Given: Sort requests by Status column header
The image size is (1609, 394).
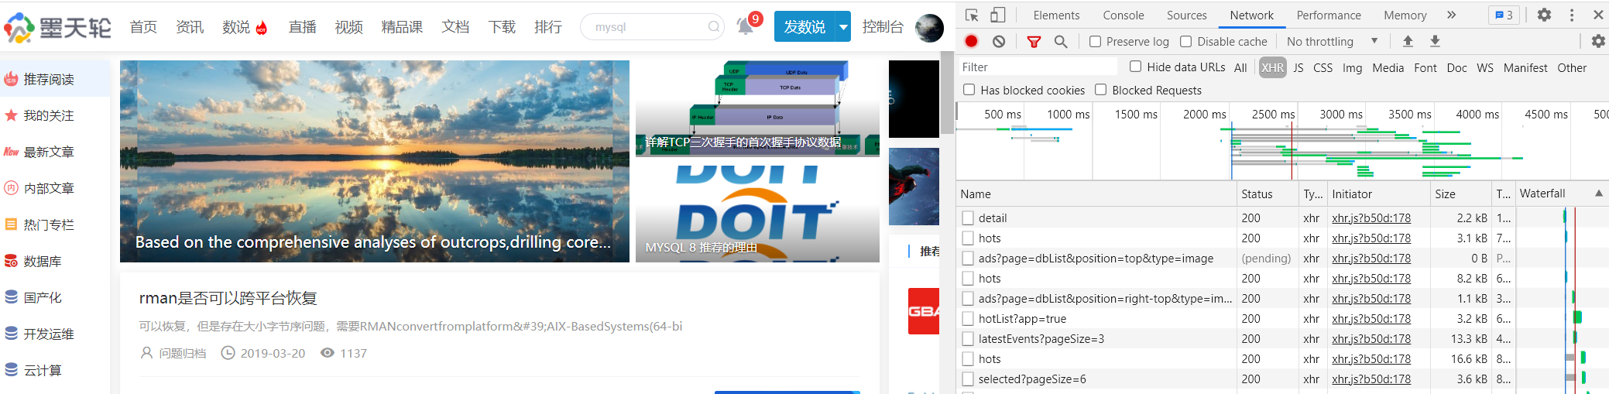Looking at the screenshot, I should pos(1268,194).
